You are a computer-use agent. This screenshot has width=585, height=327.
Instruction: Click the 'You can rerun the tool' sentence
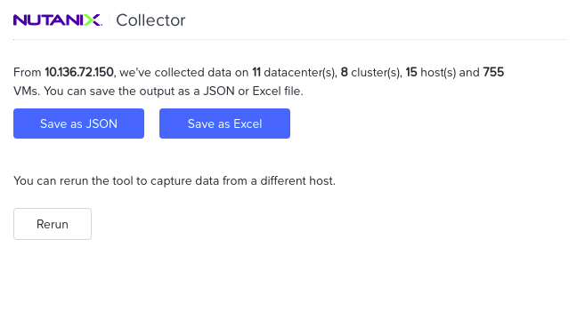[x=175, y=180]
